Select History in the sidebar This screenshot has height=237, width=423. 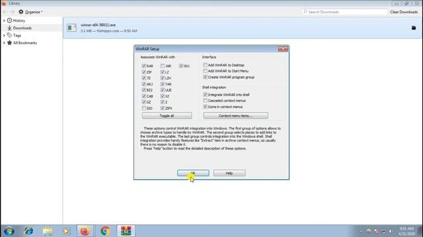click(19, 20)
